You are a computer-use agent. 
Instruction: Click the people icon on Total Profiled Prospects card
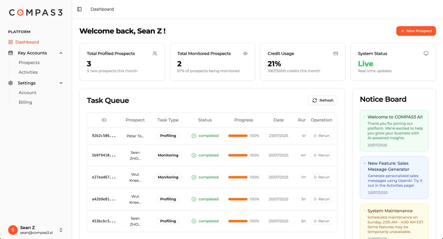coord(155,53)
